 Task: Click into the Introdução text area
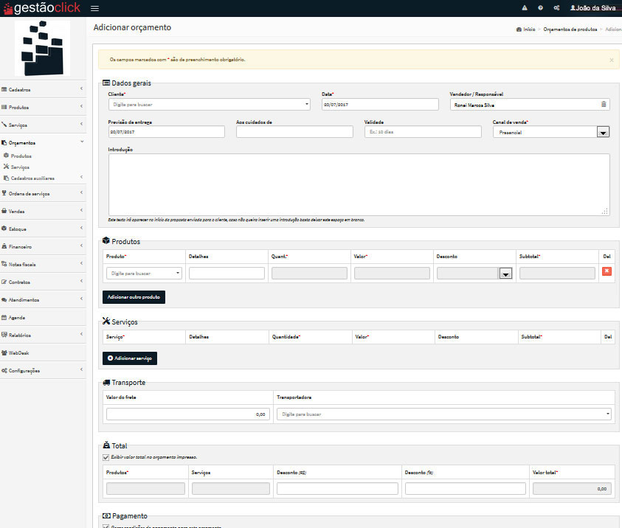(x=359, y=184)
